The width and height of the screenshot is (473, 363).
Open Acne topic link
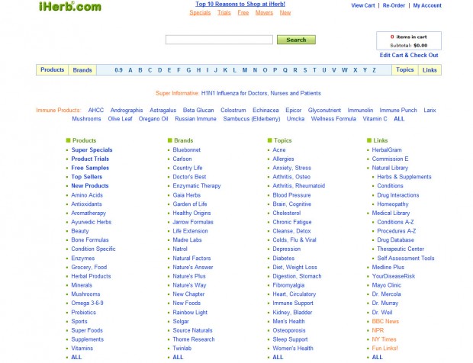pyautogui.click(x=278, y=149)
